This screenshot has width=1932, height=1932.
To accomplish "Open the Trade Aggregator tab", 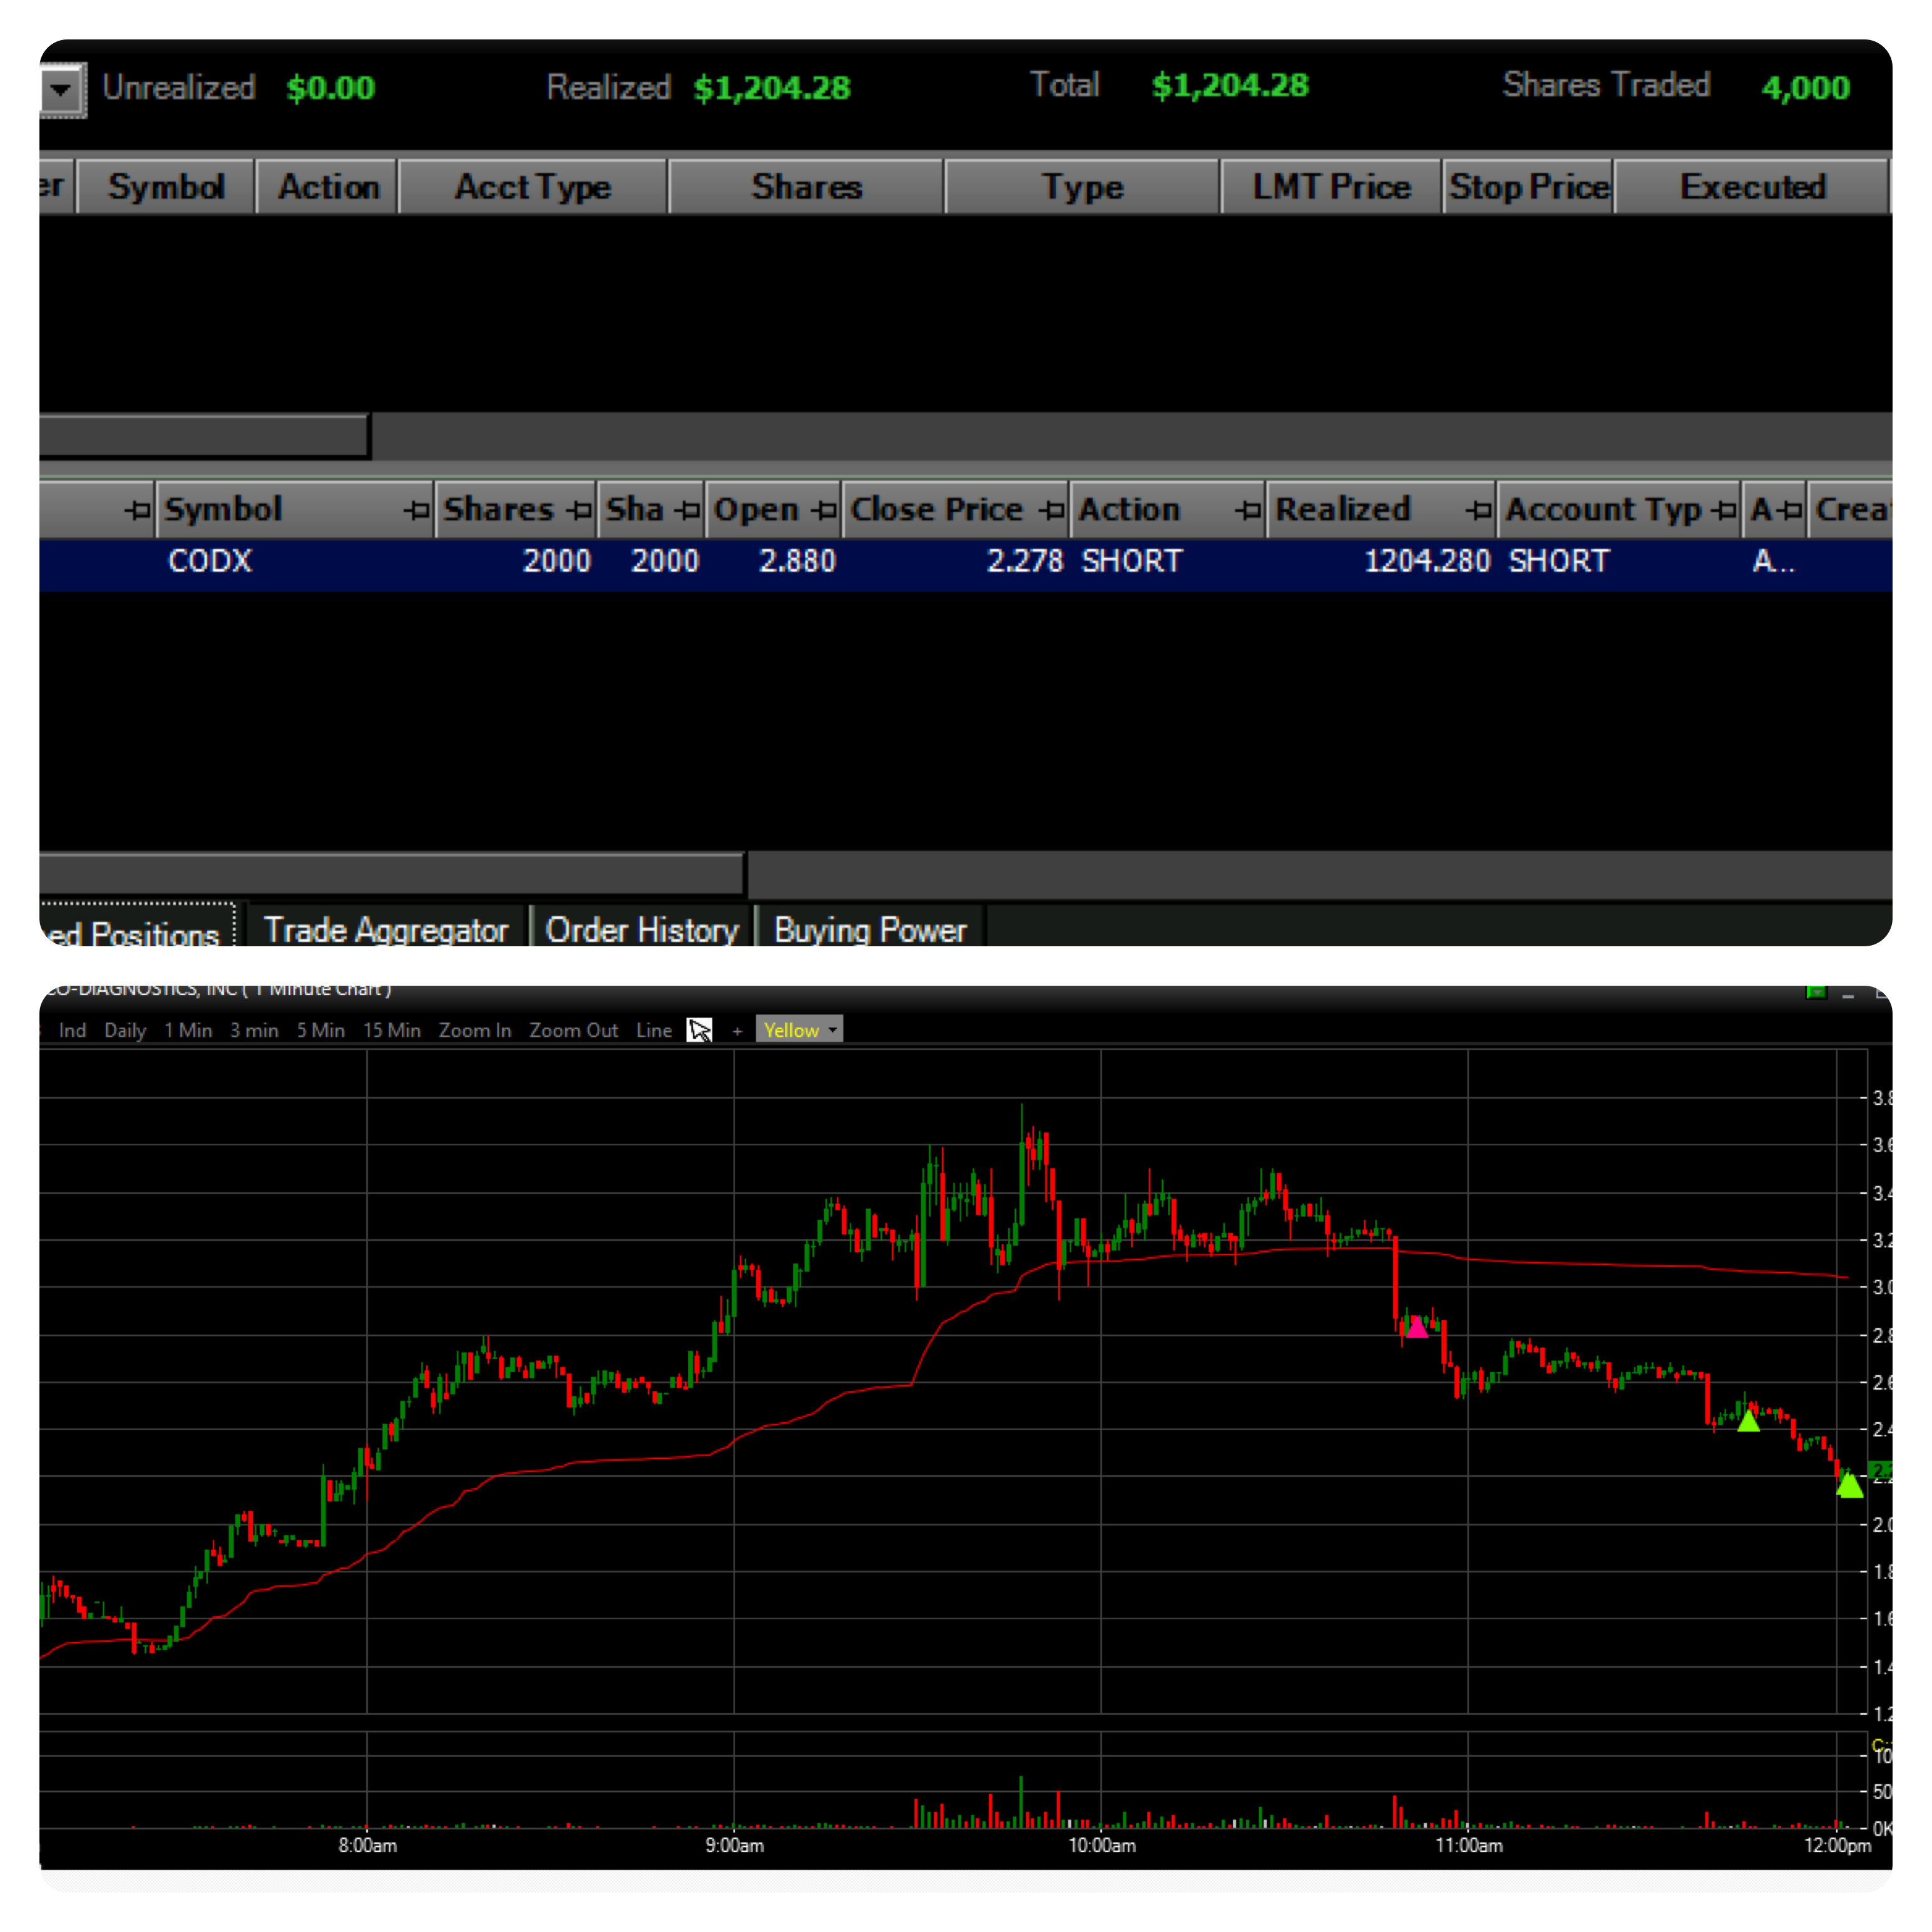I will [x=385, y=930].
